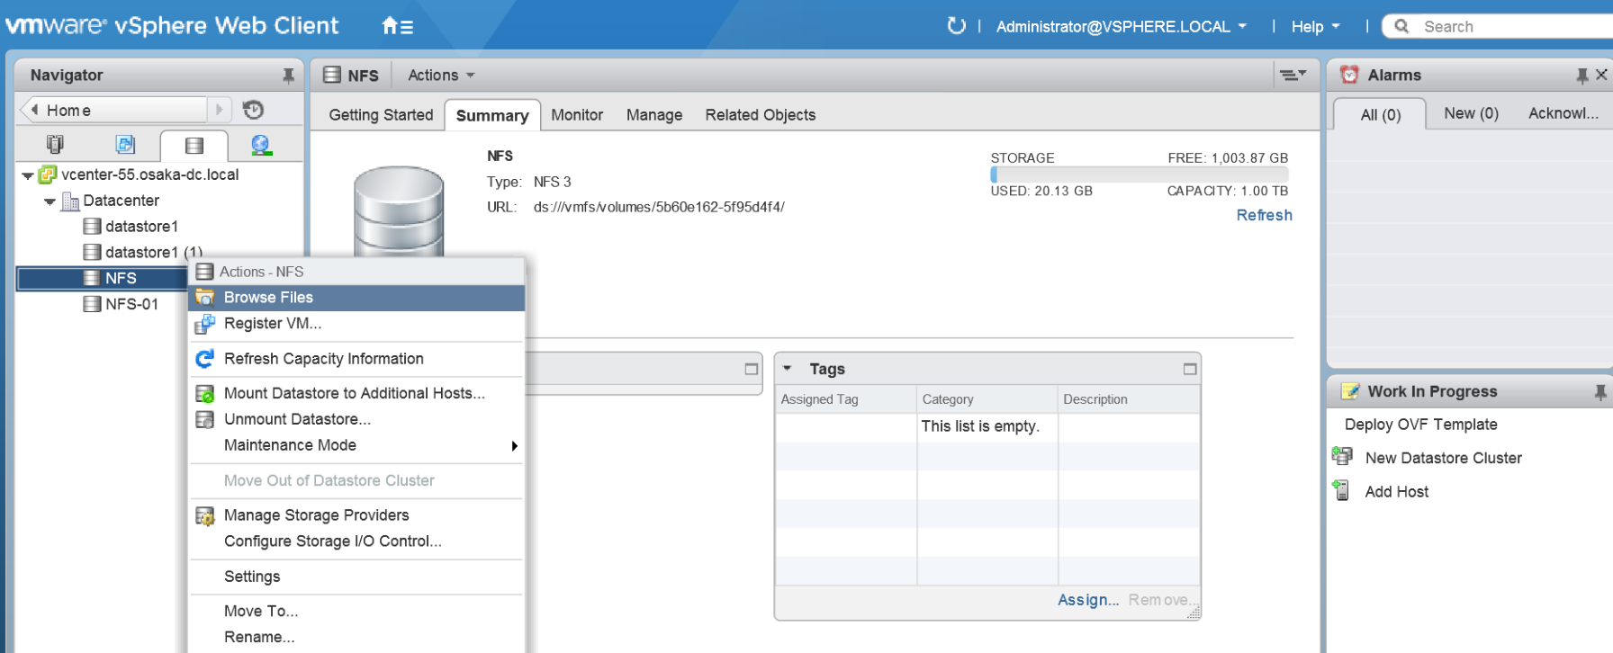Open the Monitor tab
The width and height of the screenshot is (1613, 653).
tap(577, 115)
